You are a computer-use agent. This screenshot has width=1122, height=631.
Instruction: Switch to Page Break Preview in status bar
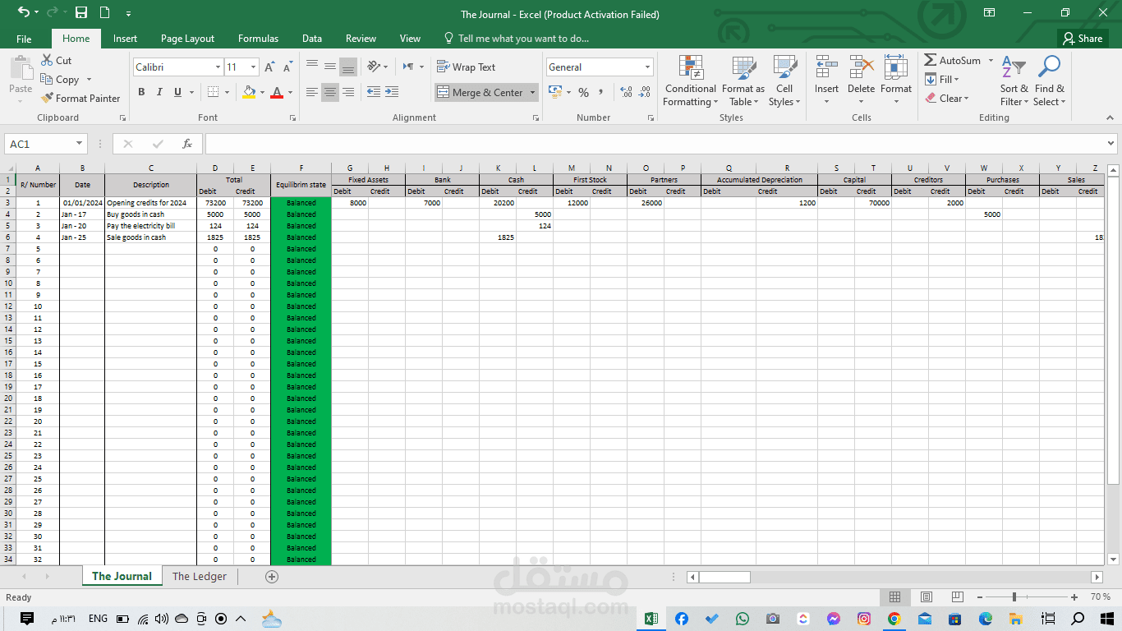(x=956, y=597)
